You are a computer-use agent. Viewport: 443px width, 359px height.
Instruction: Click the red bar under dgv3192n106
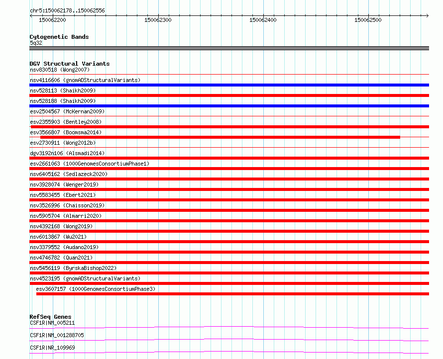pyautogui.click(x=229, y=158)
